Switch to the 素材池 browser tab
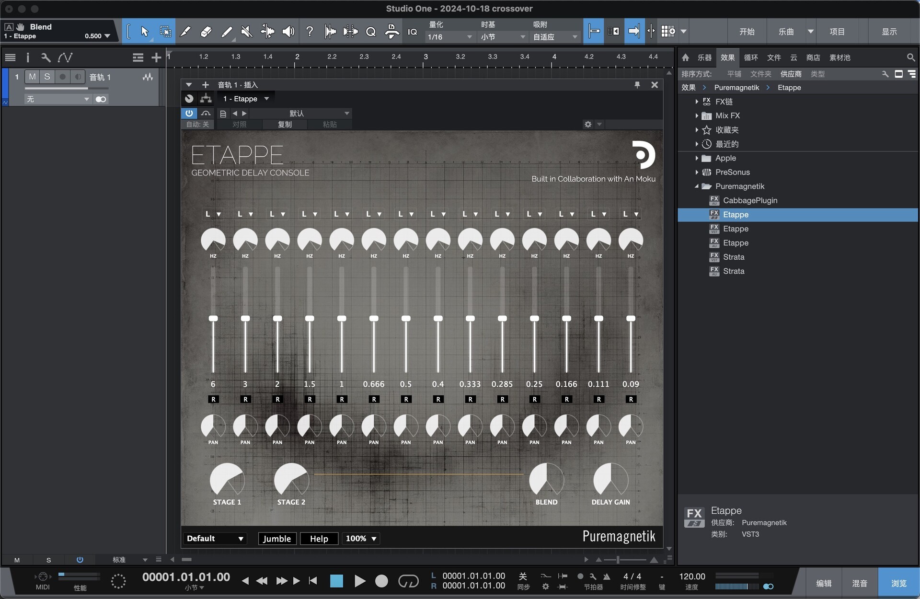The width and height of the screenshot is (920, 599). pyautogui.click(x=840, y=58)
